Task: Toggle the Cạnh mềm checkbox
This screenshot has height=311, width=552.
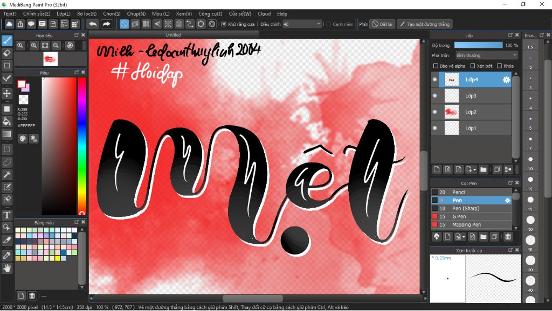Action: click(328, 24)
